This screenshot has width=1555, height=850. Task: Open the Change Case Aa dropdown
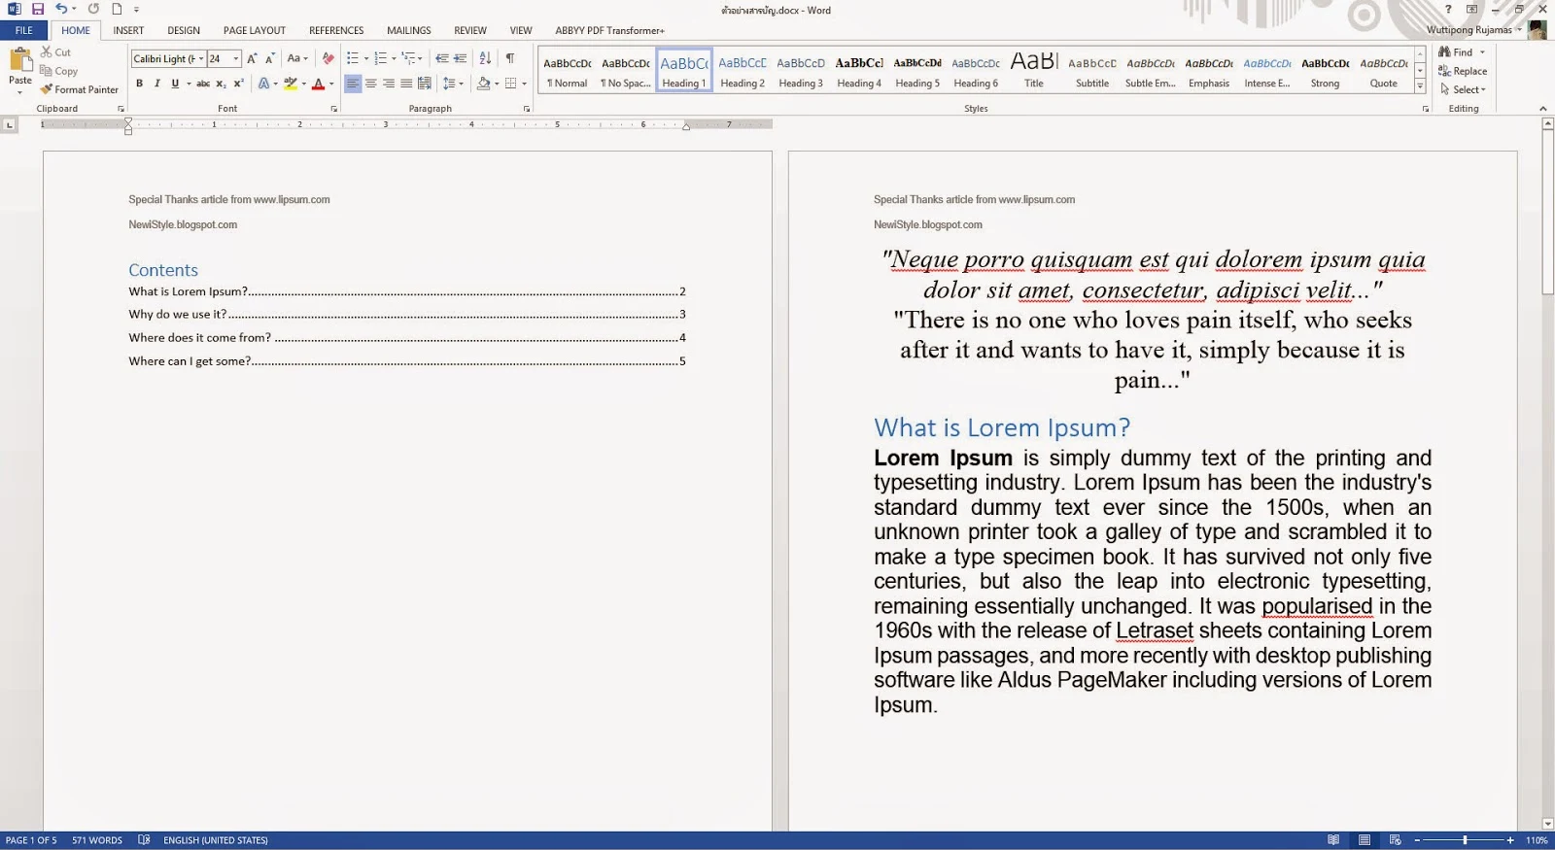coord(297,58)
